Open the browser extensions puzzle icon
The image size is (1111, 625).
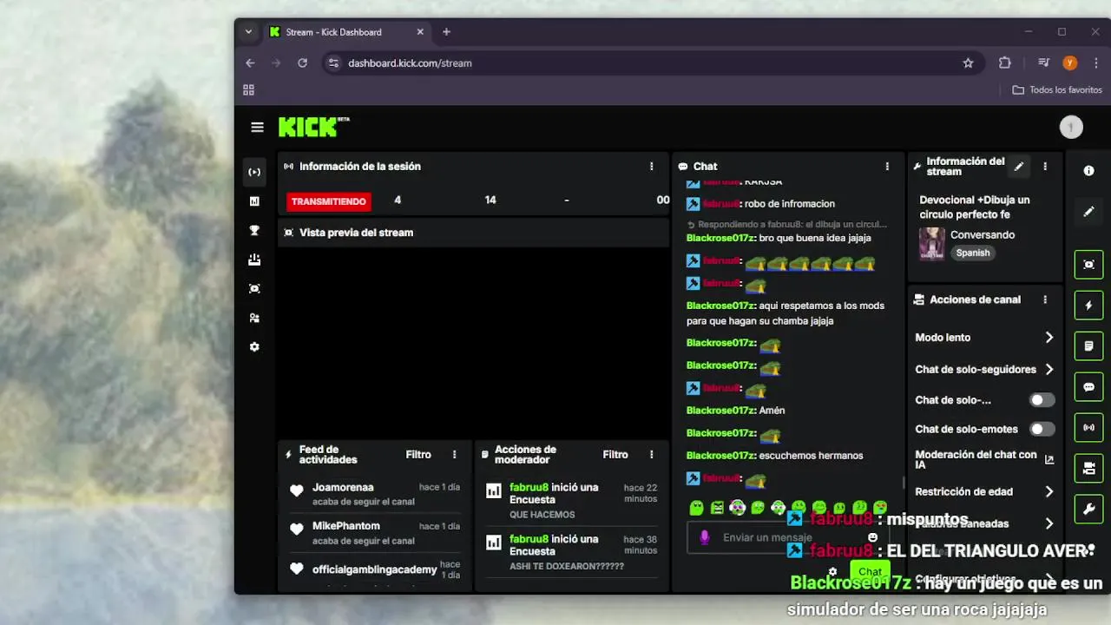pos(1005,63)
